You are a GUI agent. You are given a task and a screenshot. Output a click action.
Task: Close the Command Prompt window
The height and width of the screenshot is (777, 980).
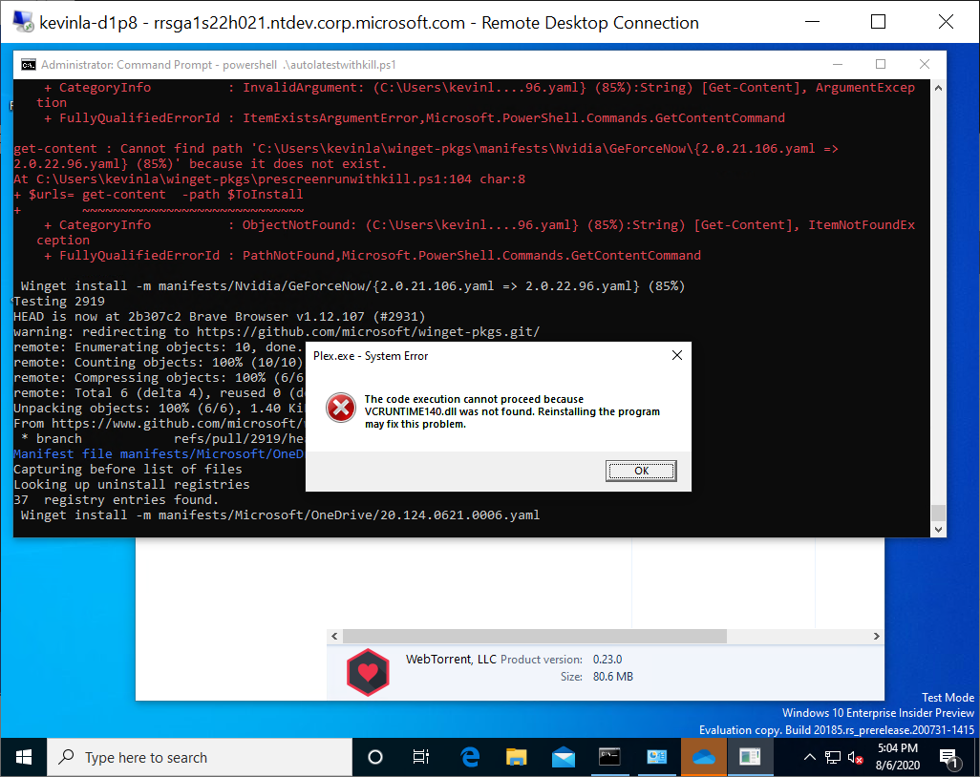925,64
